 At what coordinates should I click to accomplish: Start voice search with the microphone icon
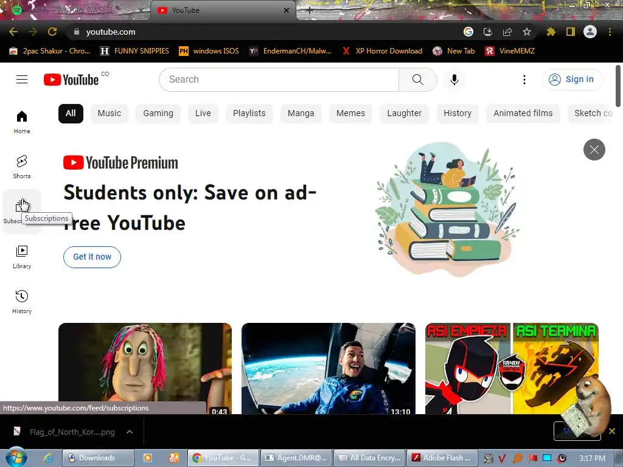(454, 80)
